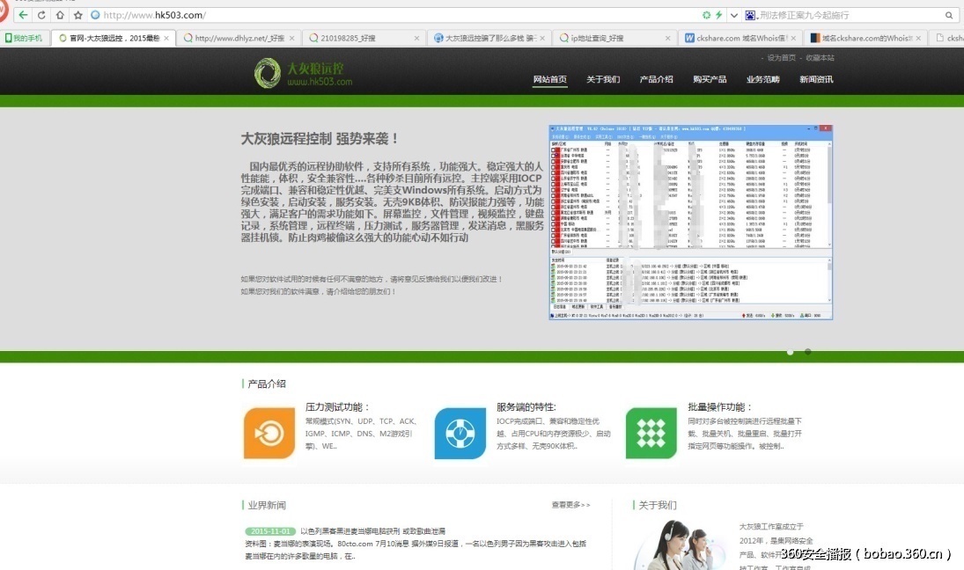Click the browser back arrow
Screen dimensions: 964x570
[22, 15]
